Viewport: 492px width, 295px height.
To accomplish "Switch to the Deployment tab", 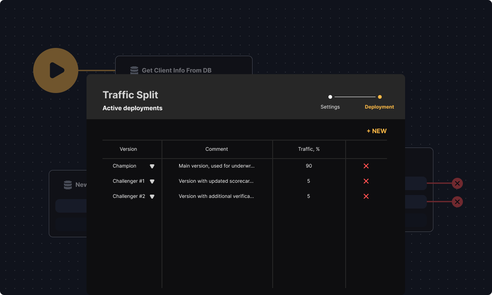I will coord(379,107).
